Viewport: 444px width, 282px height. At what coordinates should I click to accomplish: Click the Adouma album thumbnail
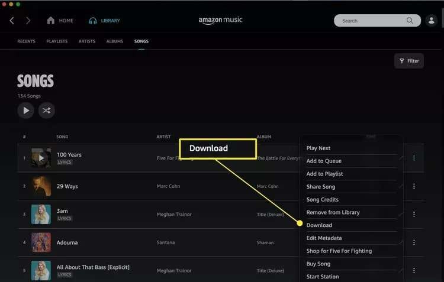41,242
